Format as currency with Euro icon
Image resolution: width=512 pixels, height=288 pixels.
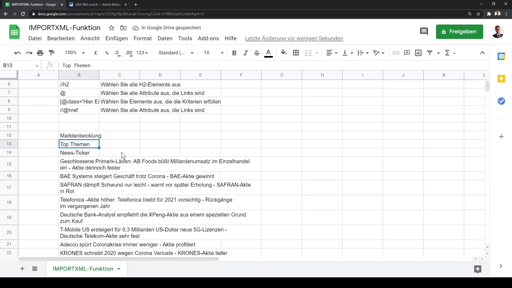pos(96,53)
